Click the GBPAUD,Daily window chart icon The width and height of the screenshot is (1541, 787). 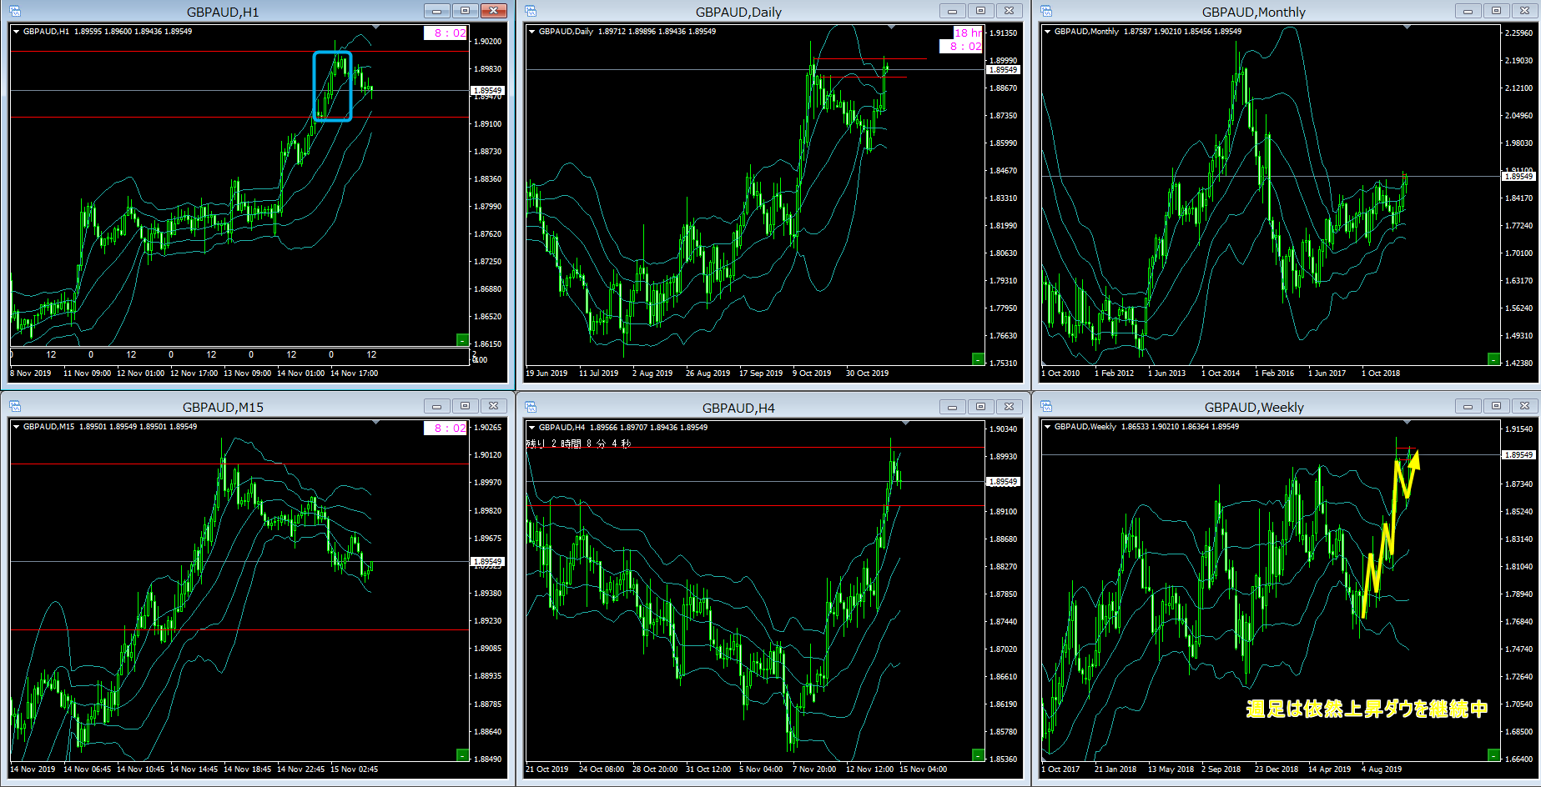(531, 12)
